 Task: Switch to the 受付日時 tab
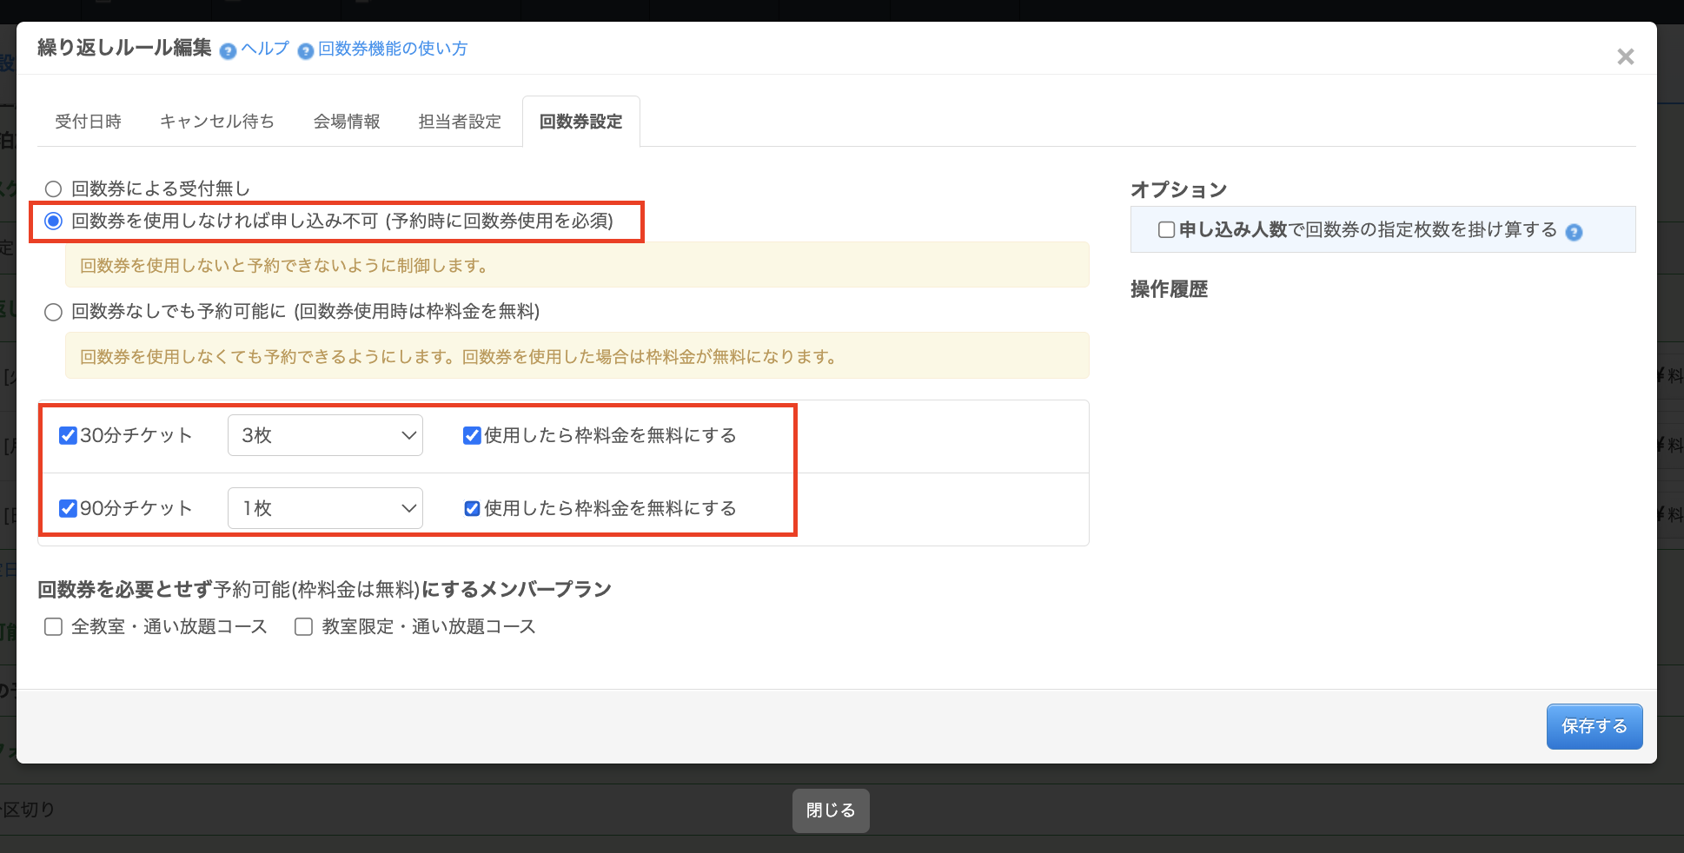(x=88, y=122)
